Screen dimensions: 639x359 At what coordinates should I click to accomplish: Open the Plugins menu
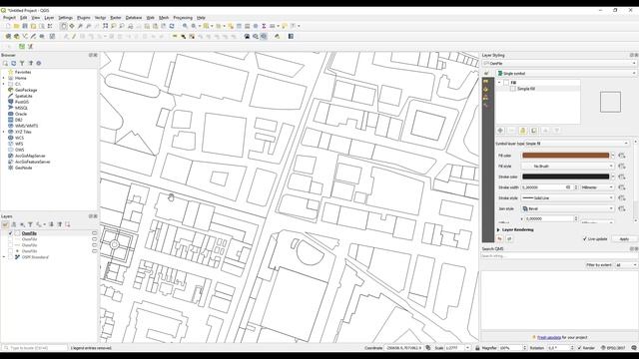[84, 18]
